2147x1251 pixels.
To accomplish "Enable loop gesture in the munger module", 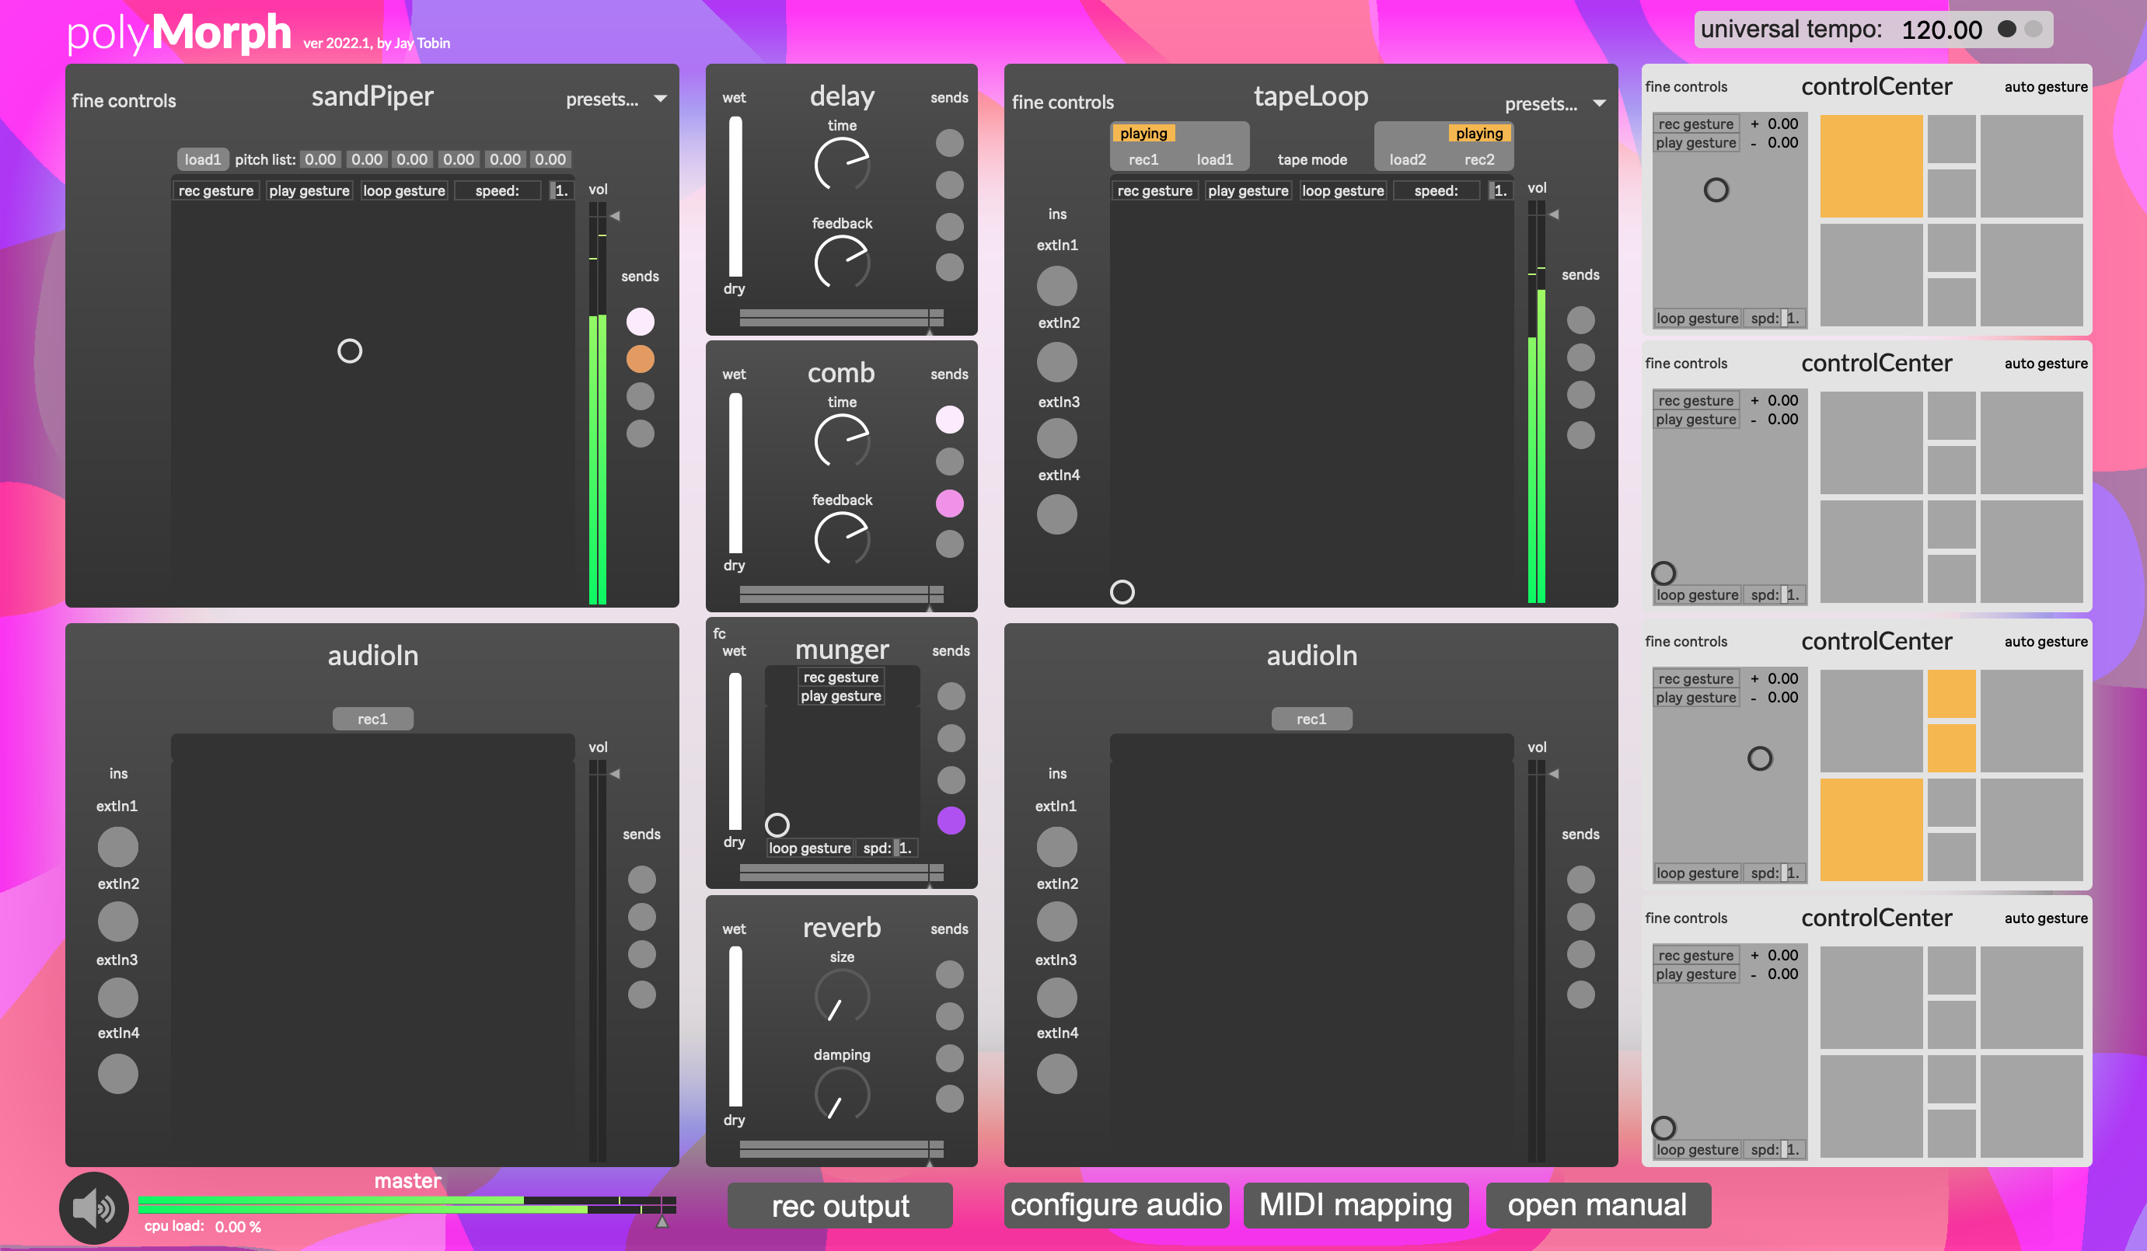I will [x=809, y=849].
